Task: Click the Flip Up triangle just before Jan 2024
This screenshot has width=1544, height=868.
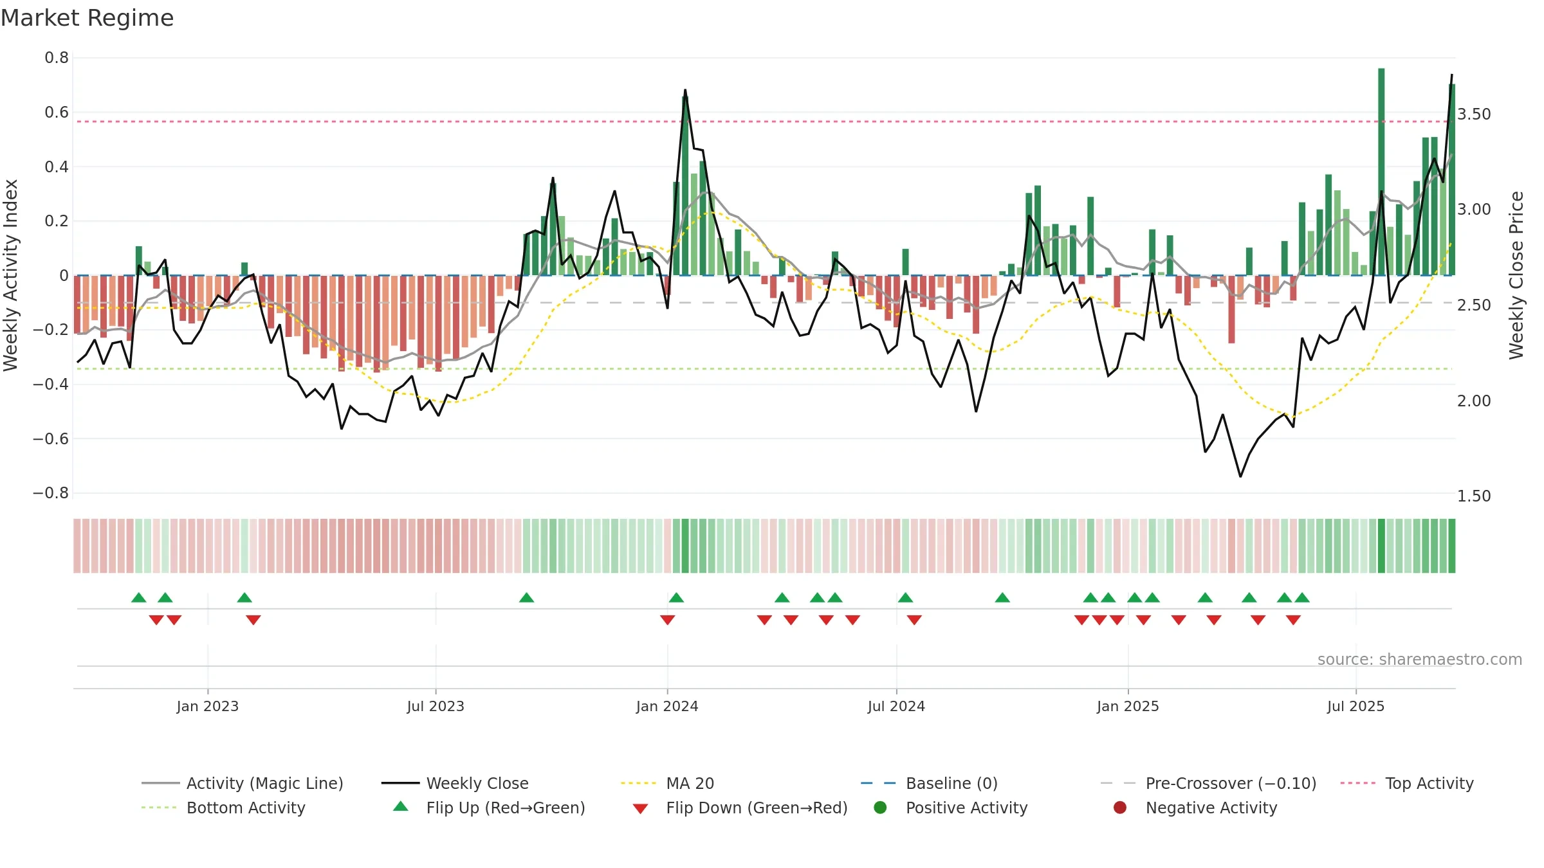Action: coord(676,597)
